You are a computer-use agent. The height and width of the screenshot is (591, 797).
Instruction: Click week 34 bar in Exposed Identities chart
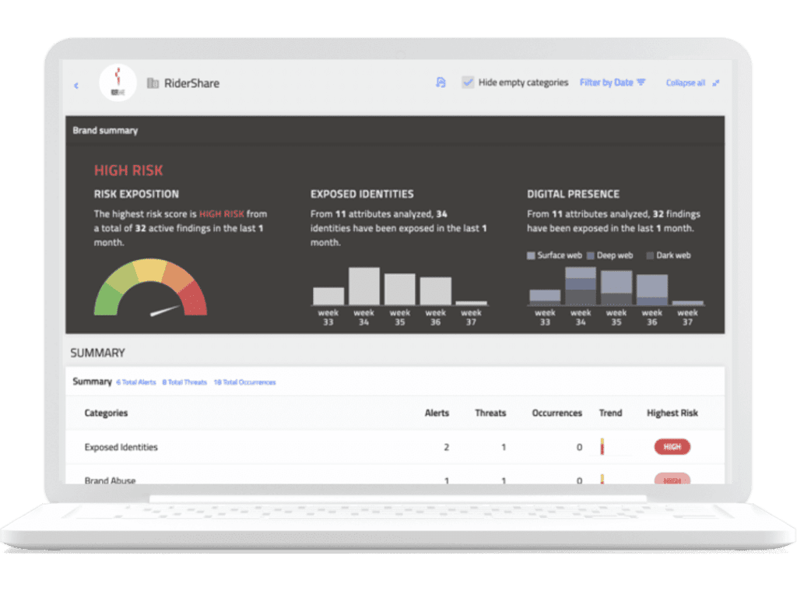pyautogui.click(x=364, y=286)
